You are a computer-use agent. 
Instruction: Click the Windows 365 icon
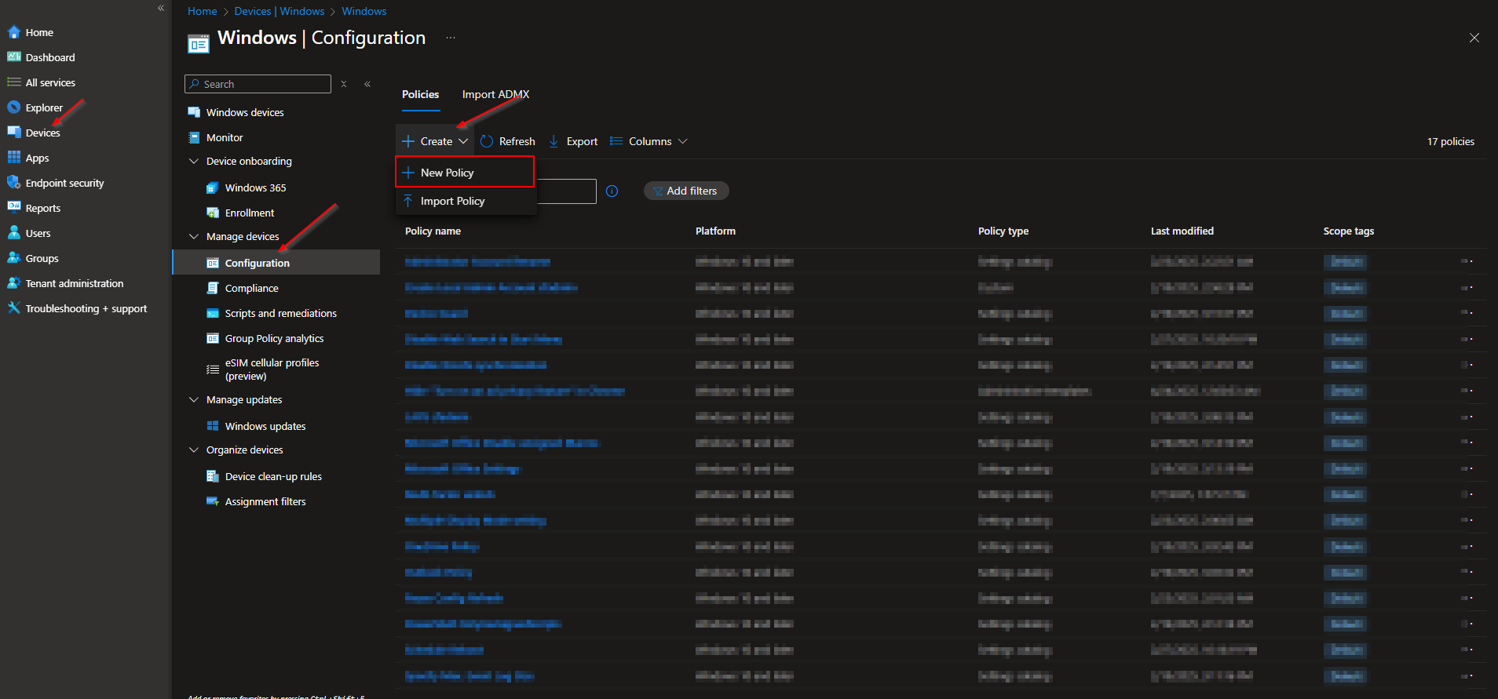[x=212, y=188]
